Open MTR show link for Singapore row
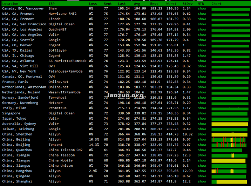This screenshot has width=251, height=186. click(x=202, y=113)
